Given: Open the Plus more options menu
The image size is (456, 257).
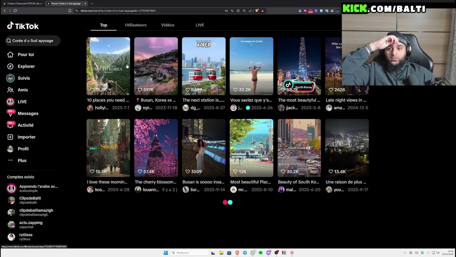Looking at the screenshot, I should click(17, 161).
